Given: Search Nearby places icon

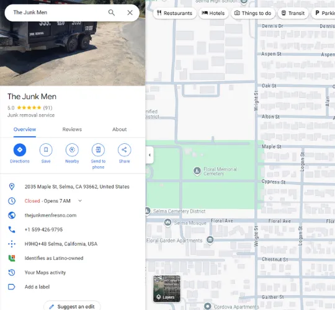Looking at the screenshot, I should coord(72,150).
